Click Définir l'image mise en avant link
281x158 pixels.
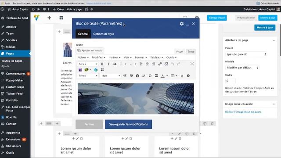[x=243, y=112]
